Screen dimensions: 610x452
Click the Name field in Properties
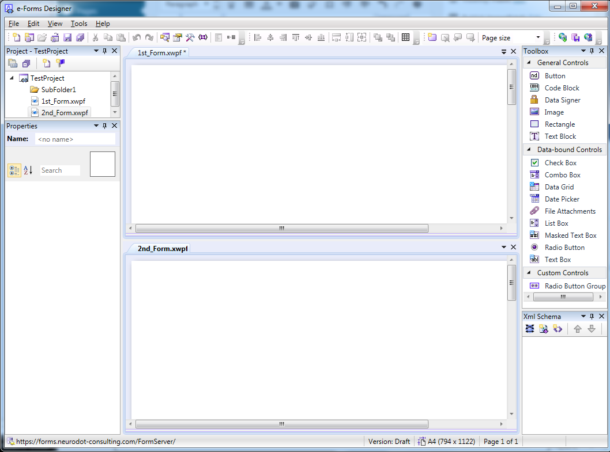(75, 139)
